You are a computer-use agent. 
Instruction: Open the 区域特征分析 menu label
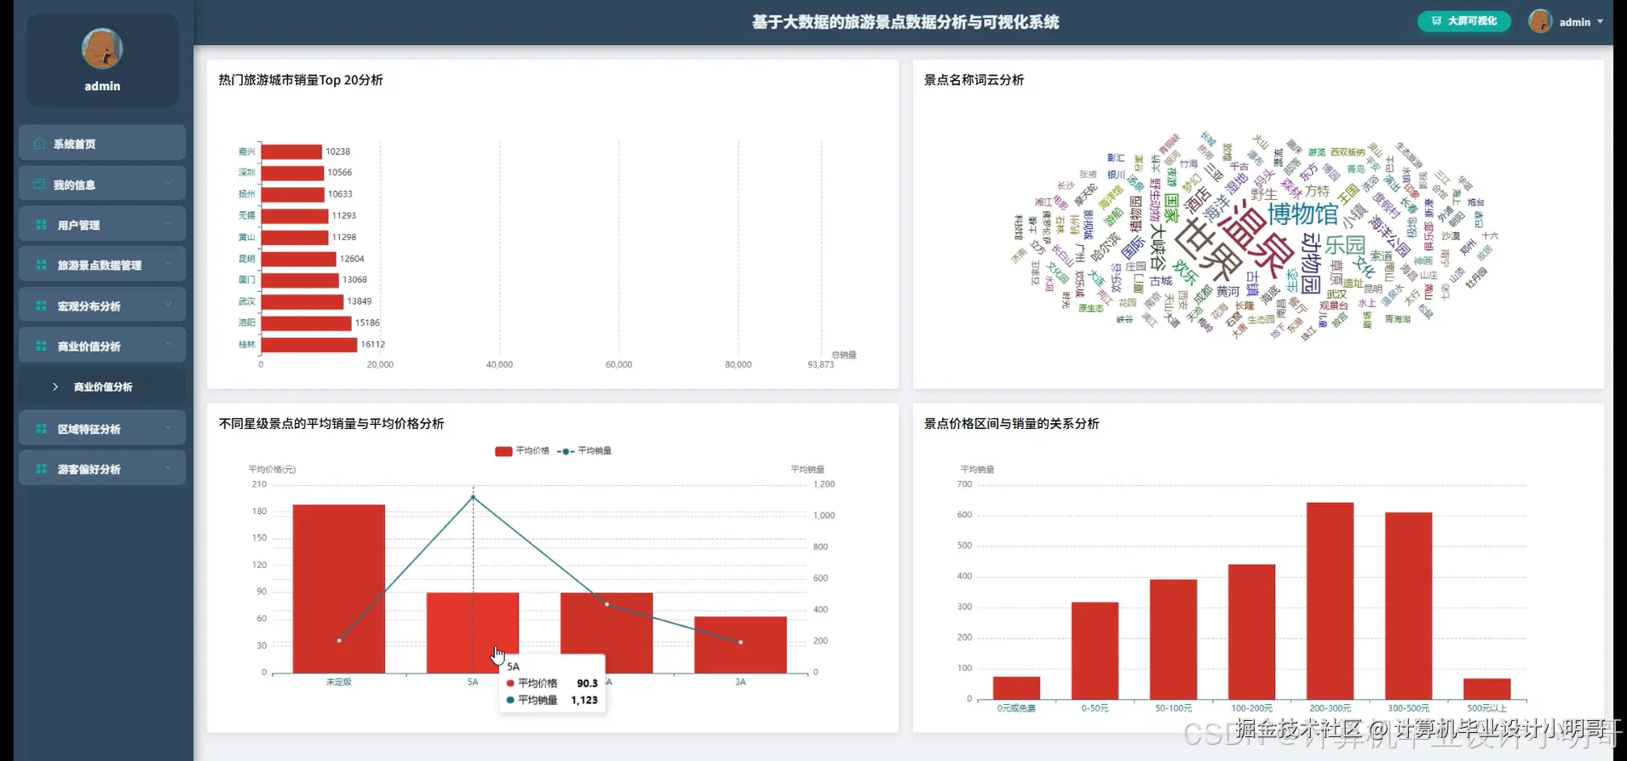[89, 429]
